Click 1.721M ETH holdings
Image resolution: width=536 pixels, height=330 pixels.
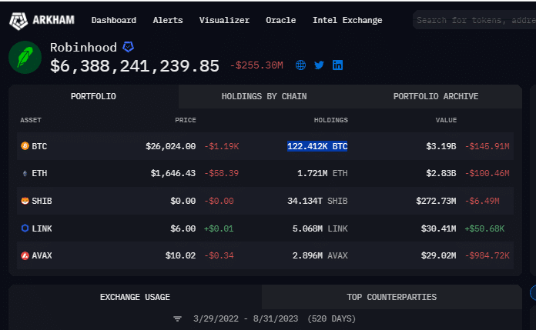(x=323, y=174)
